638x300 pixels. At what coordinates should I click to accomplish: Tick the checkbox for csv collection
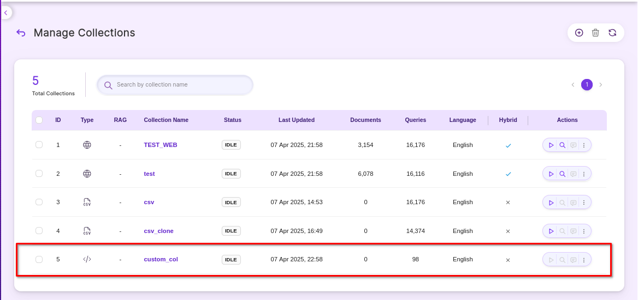pos(39,202)
